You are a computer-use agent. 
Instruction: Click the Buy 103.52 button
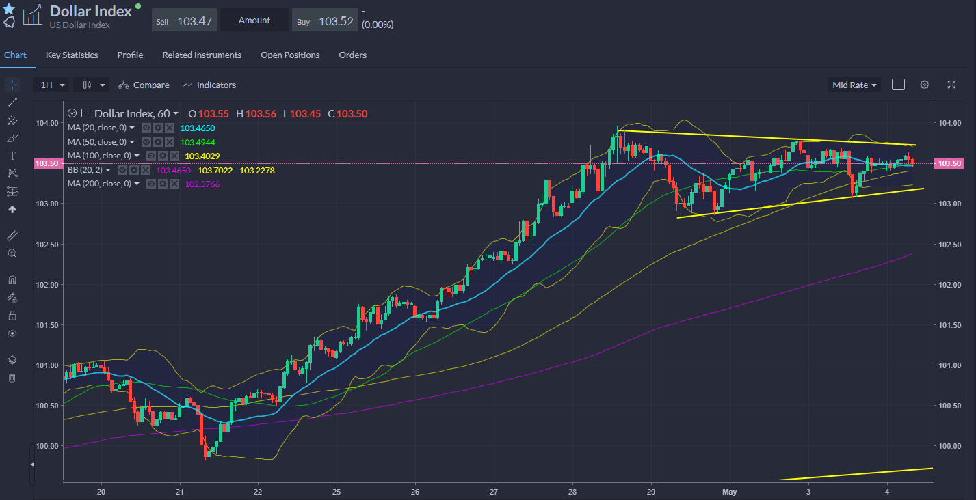click(x=325, y=20)
